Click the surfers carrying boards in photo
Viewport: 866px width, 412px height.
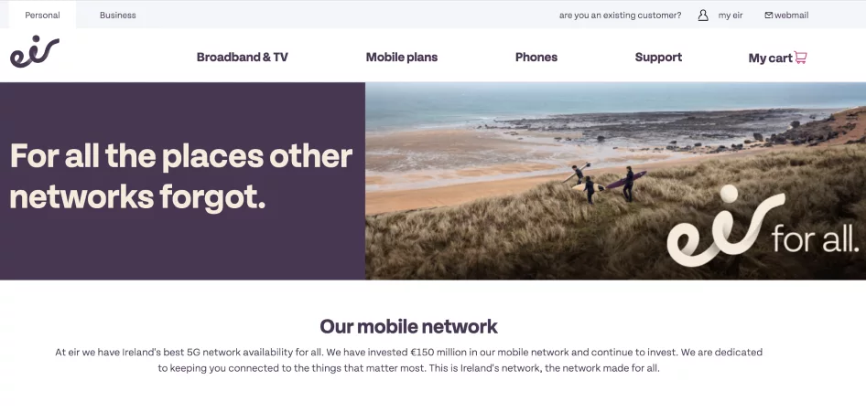click(x=603, y=183)
